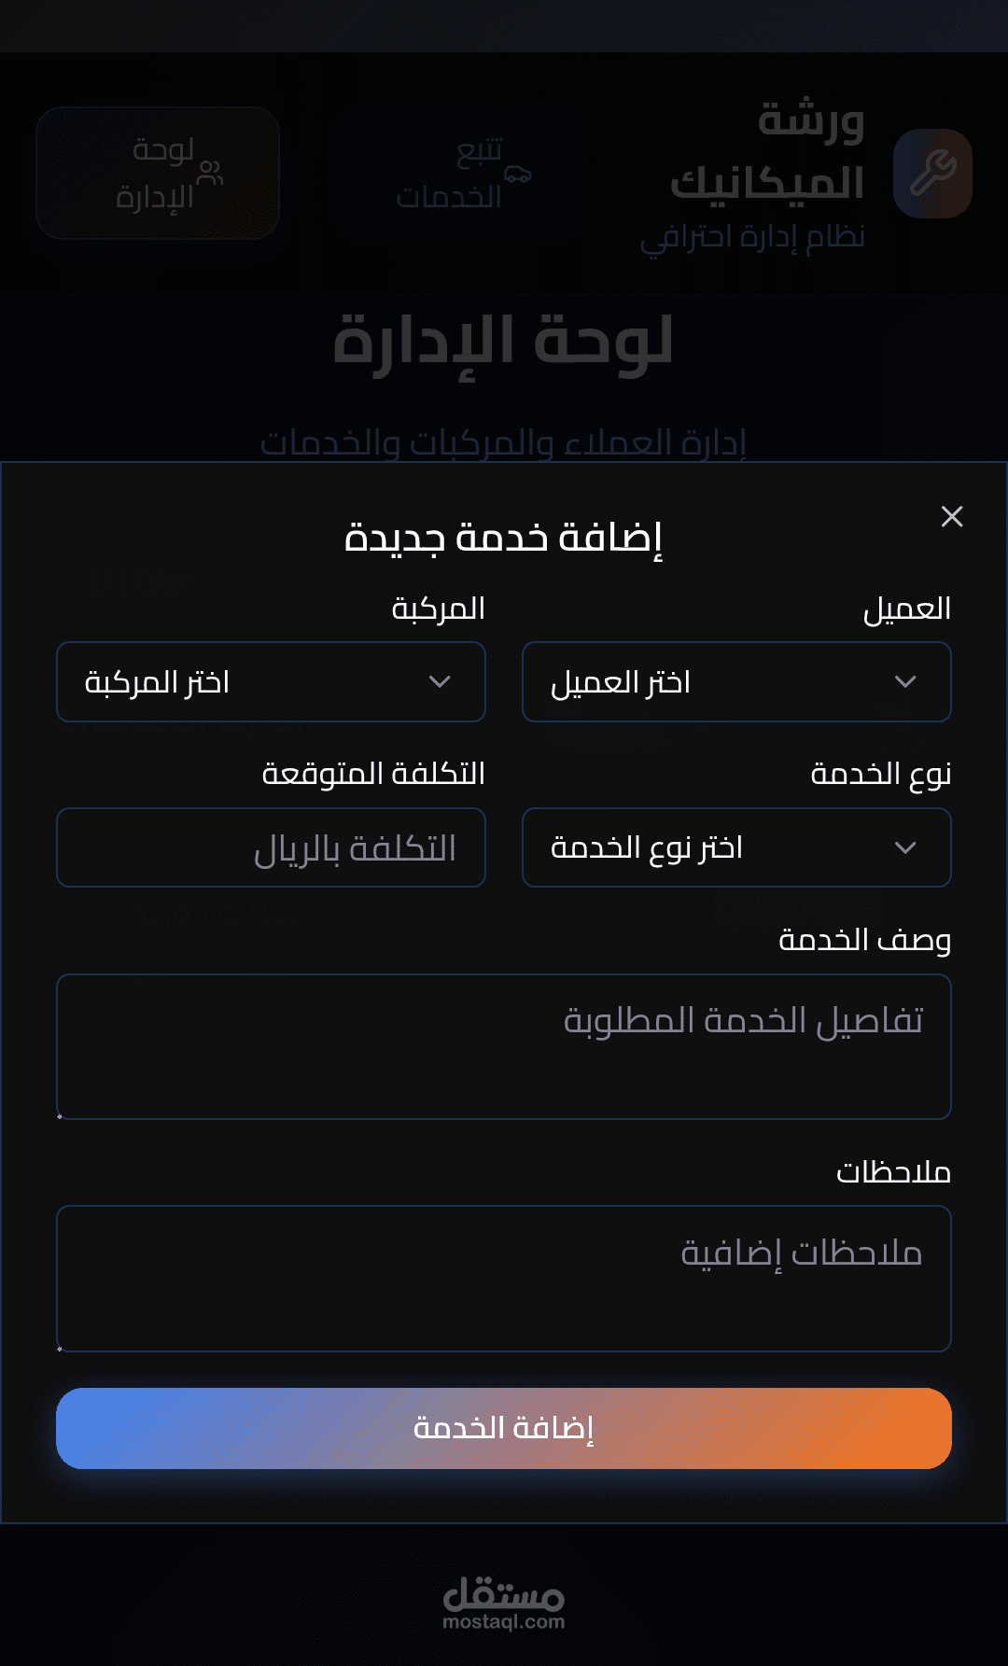Click the resize handle of وصف الخدمة textarea
1008x1666 pixels.
coord(60,1115)
